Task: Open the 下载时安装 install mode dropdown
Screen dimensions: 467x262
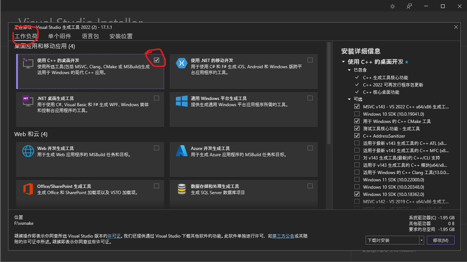Action: coord(395,240)
